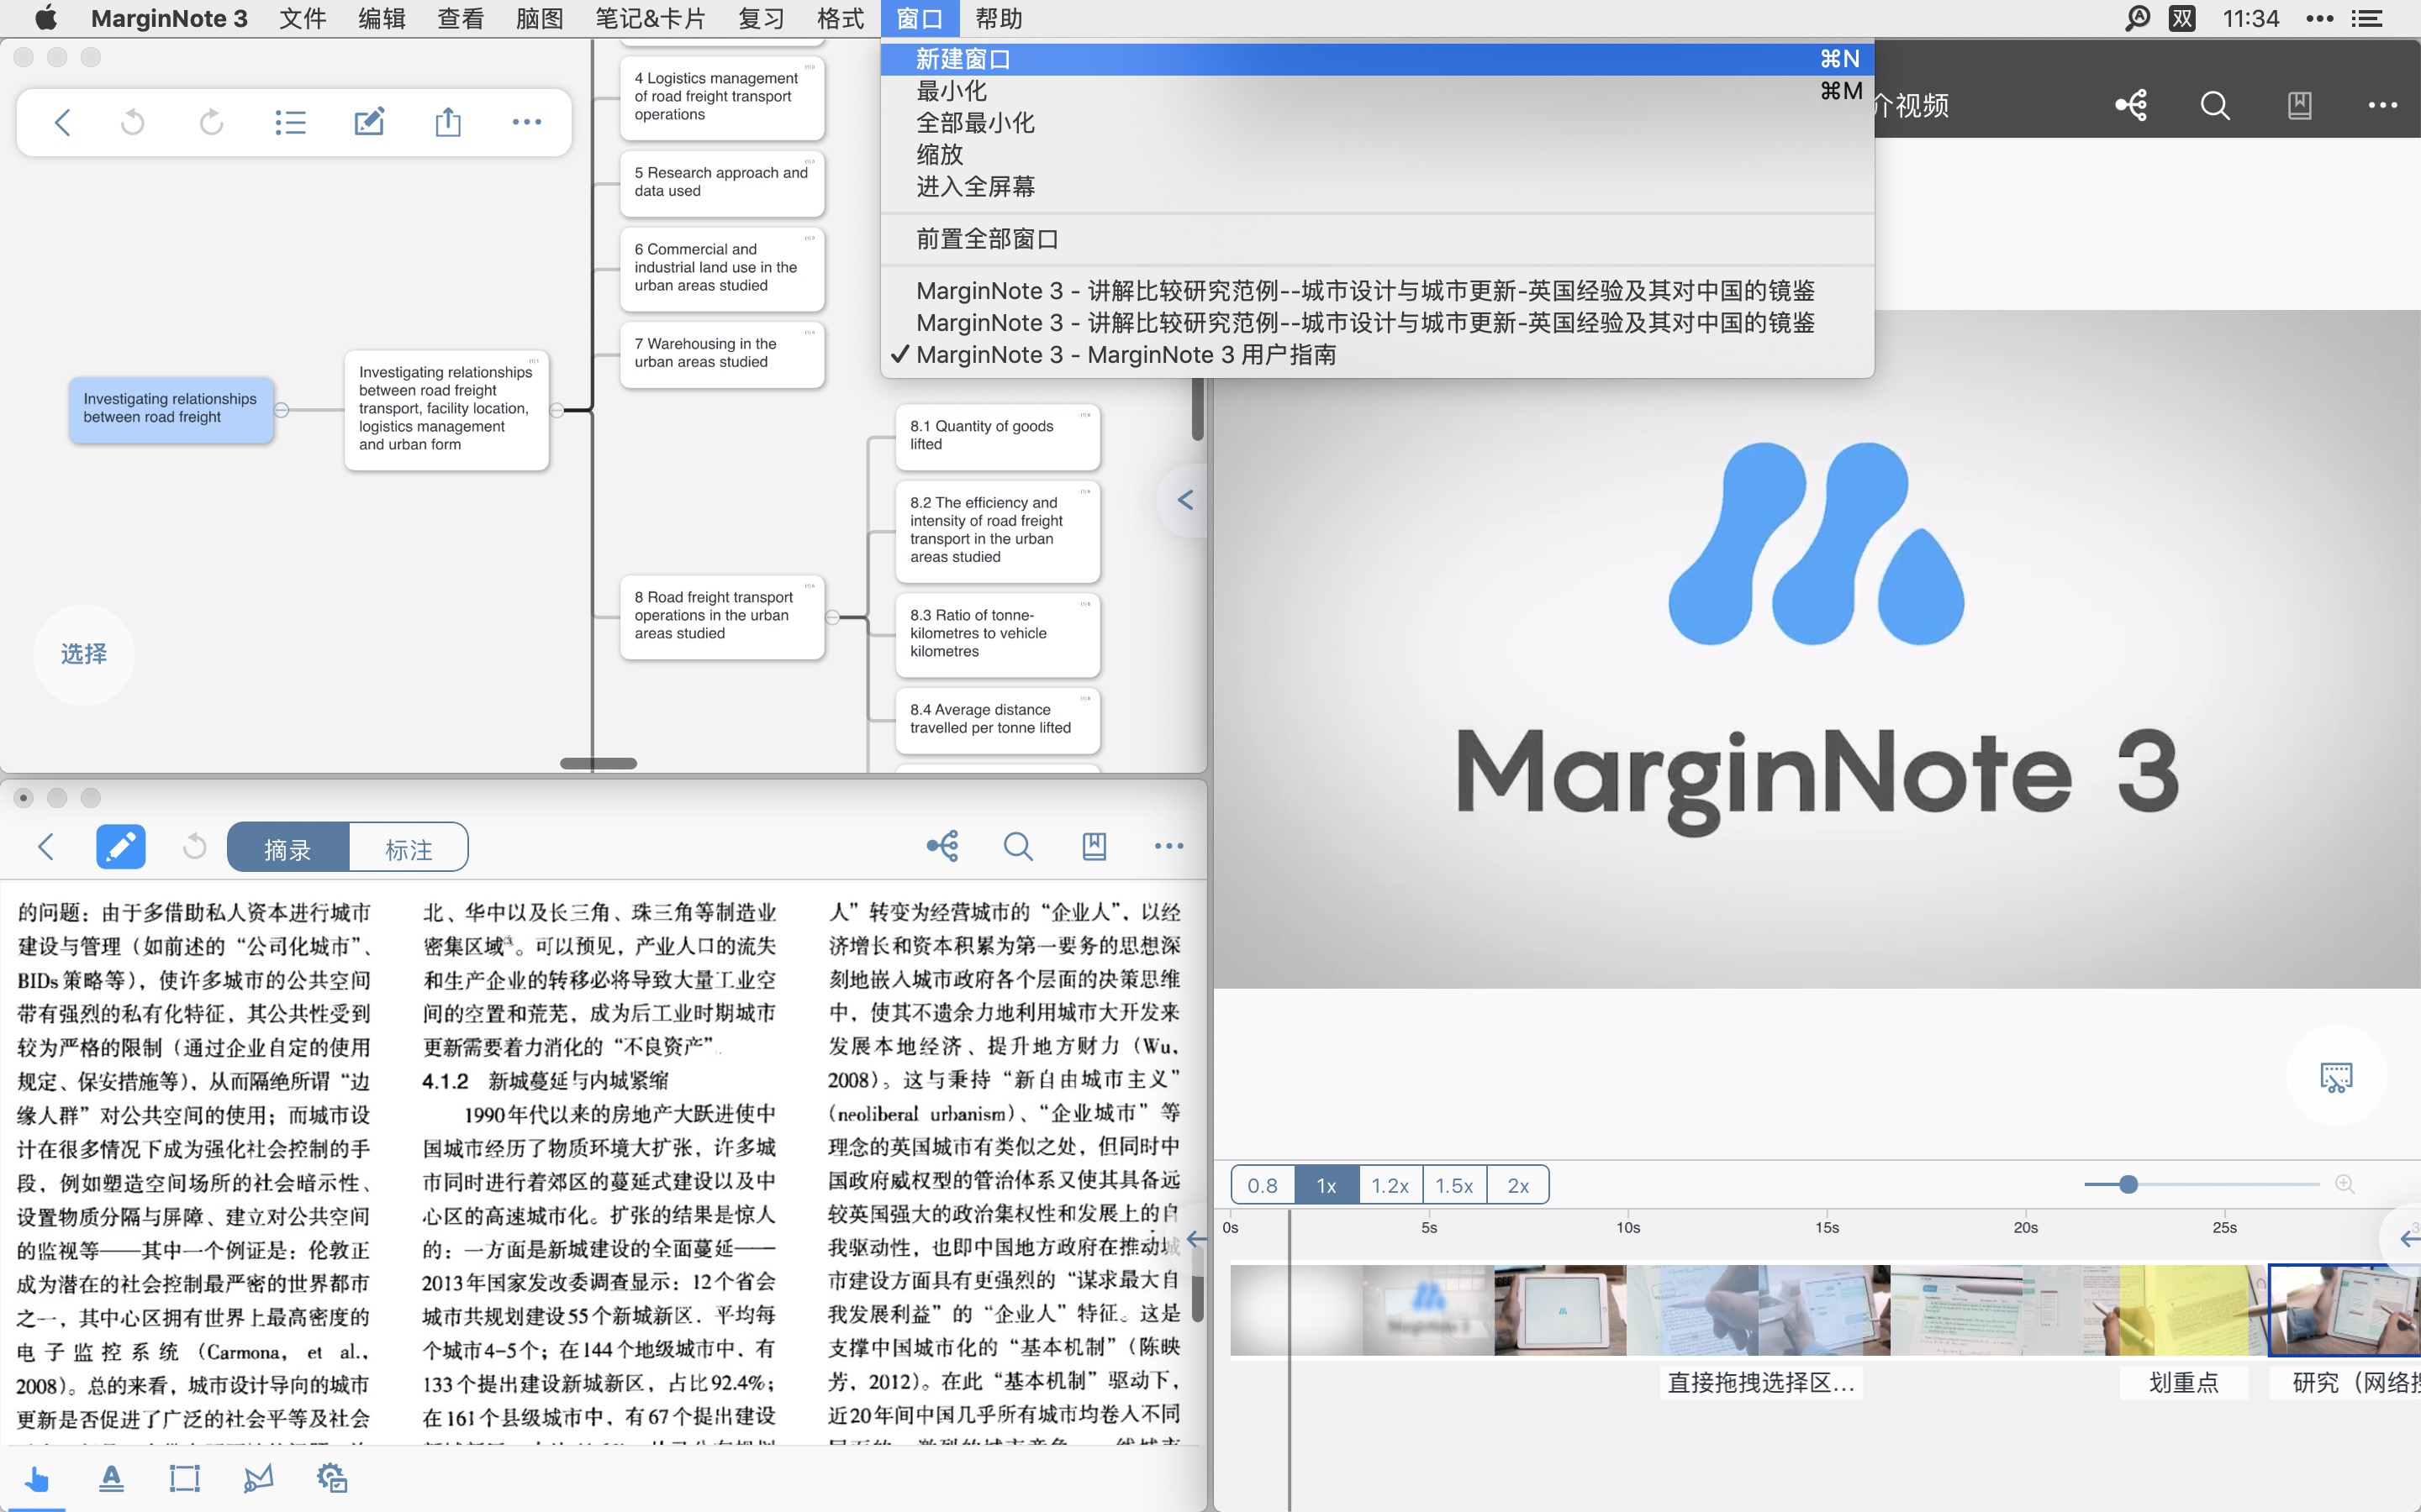Click the floating 选择 button
Image resolution: width=2421 pixels, height=1512 pixels.
click(84, 654)
